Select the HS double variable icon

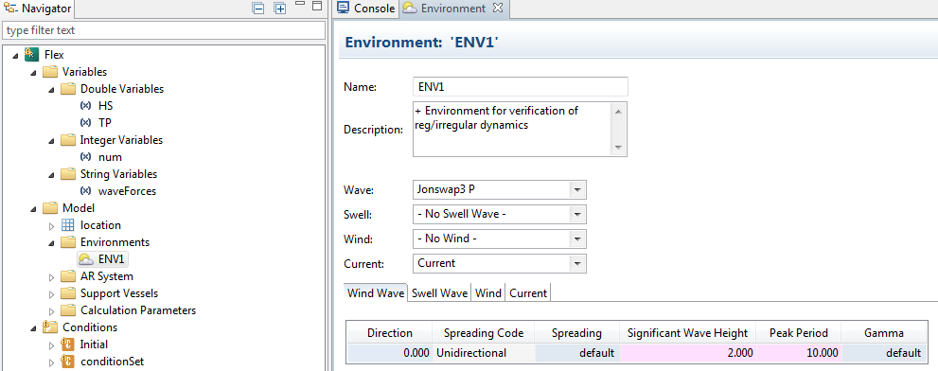tap(85, 106)
